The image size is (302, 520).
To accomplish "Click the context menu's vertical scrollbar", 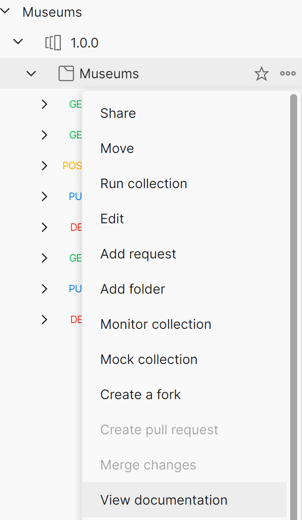I will click(x=294, y=264).
